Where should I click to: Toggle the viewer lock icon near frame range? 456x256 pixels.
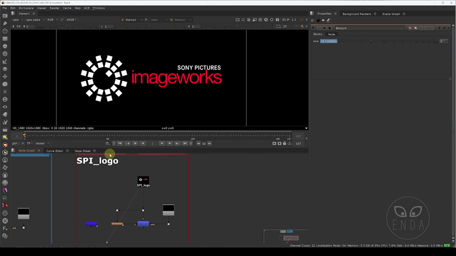pos(284,143)
